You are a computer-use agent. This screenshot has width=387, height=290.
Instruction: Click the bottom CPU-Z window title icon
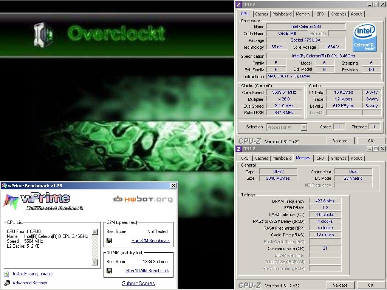(x=238, y=149)
